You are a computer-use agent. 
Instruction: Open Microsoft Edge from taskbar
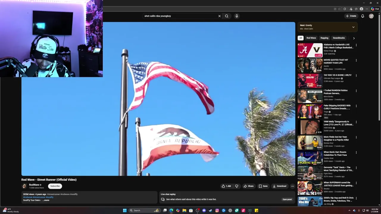click(x=171, y=210)
